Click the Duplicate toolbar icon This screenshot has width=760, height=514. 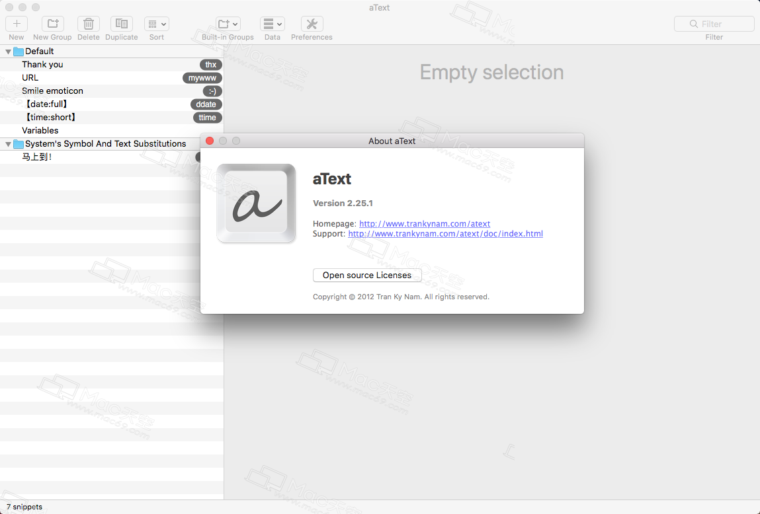tap(121, 24)
